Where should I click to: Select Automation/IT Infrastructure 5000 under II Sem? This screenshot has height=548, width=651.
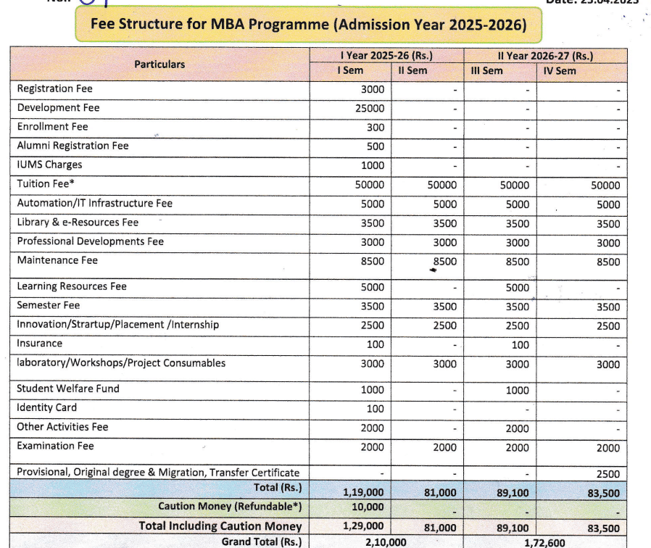click(444, 204)
